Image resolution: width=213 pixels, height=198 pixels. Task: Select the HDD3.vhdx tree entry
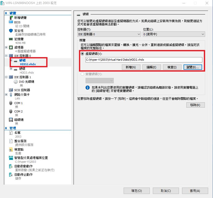[27, 73]
